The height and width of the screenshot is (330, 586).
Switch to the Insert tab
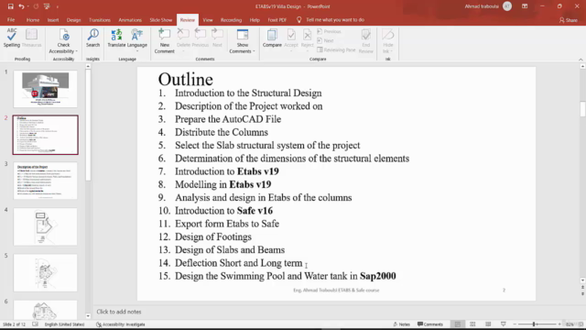pyautogui.click(x=53, y=20)
